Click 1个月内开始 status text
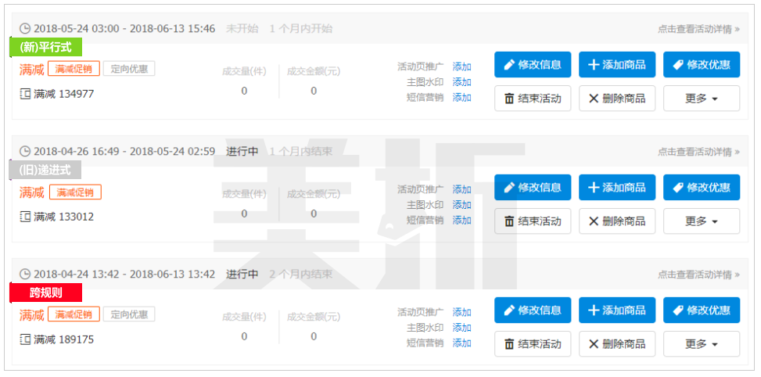Image resolution: width=761 pixels, height=377 pixels. 301,29
